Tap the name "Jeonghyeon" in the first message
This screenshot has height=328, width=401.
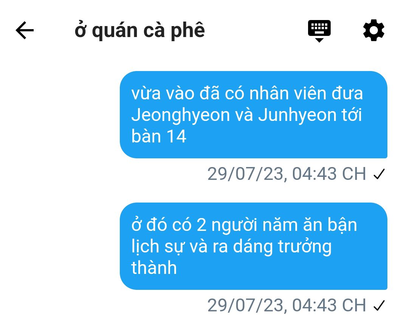click(x=181, y=115)
